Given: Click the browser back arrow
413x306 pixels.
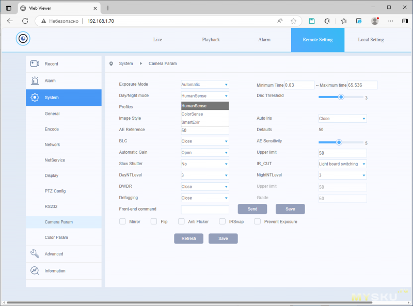Looking at the screenshot, I should (x=10, y=21).
